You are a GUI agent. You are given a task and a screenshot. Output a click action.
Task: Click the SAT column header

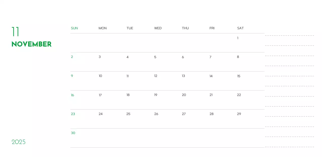pyautogui.click(x=240, y=28)
